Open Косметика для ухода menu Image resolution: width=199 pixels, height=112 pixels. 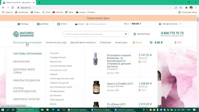coord(56,42)
